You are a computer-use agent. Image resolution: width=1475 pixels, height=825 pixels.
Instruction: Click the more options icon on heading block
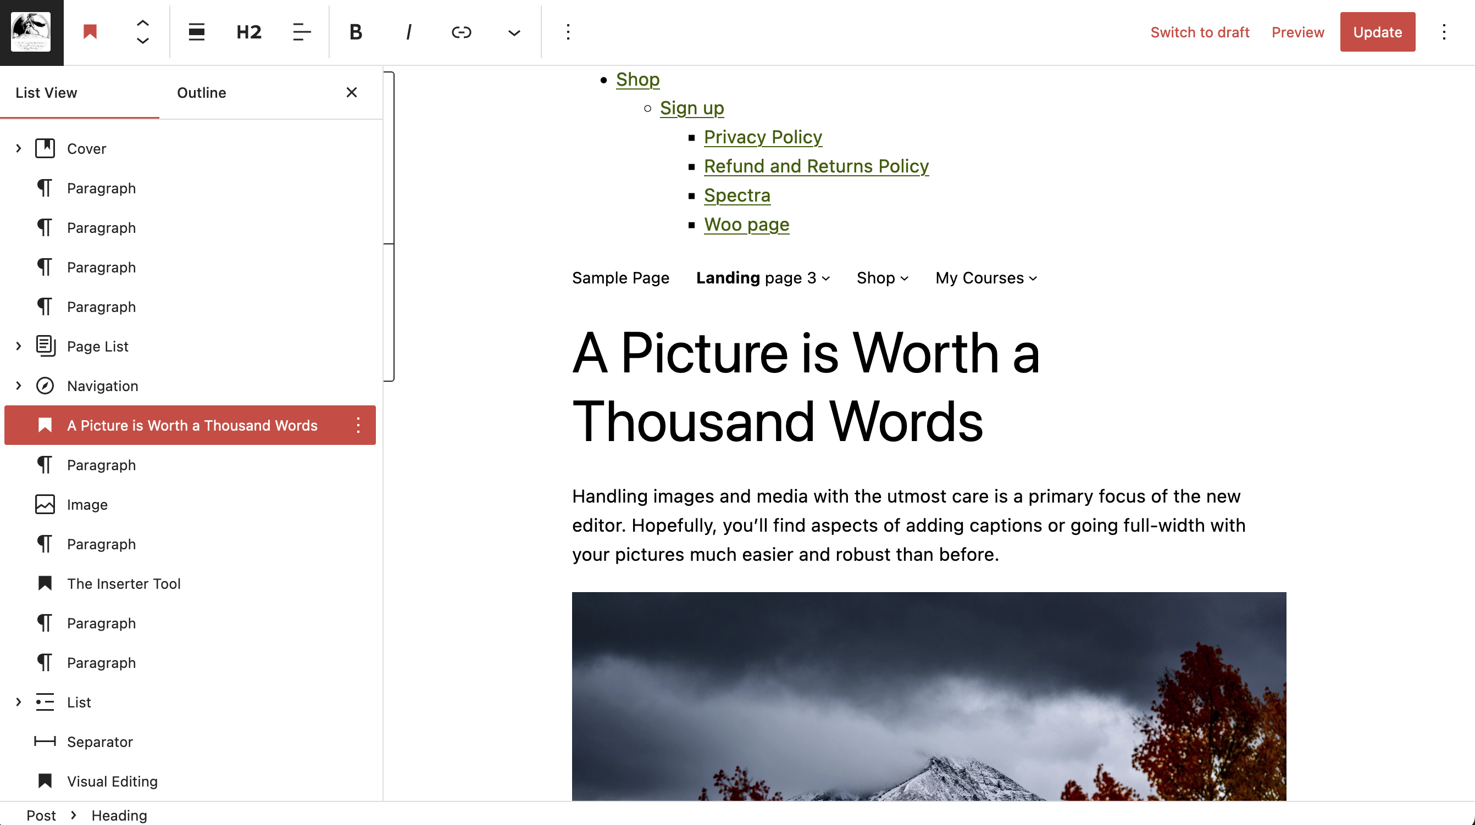point(358,425)
